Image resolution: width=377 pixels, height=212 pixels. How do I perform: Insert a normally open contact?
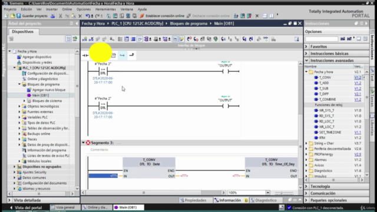pyautogui.click(x=85, y=55)
